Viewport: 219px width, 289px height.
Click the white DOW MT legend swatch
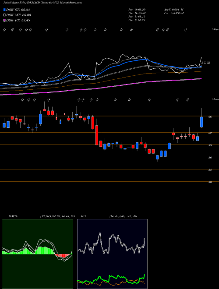point(5,15)
